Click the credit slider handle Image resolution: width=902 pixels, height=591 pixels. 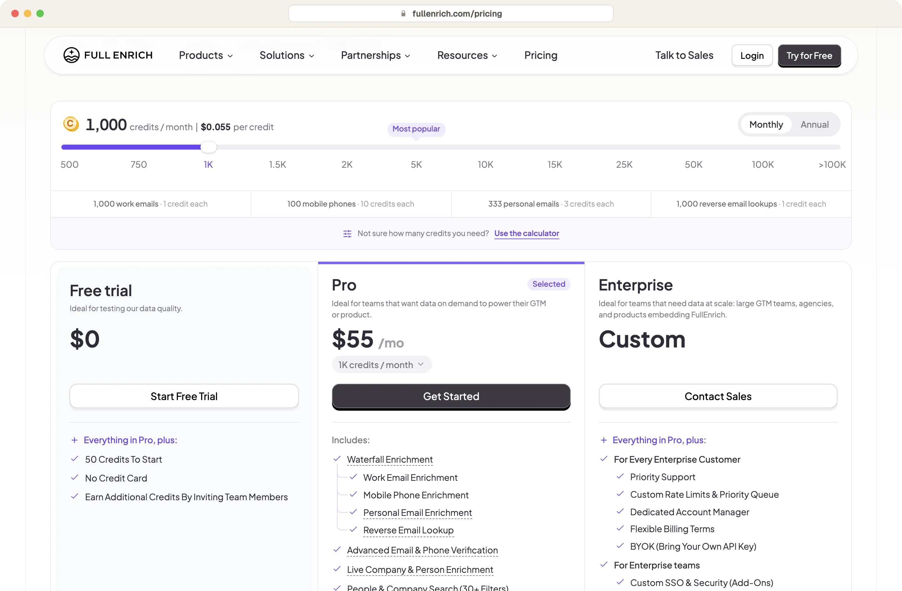(x=209, y=147)
